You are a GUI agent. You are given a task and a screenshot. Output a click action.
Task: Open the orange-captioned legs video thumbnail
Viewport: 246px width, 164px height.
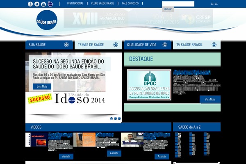point(84,139)
